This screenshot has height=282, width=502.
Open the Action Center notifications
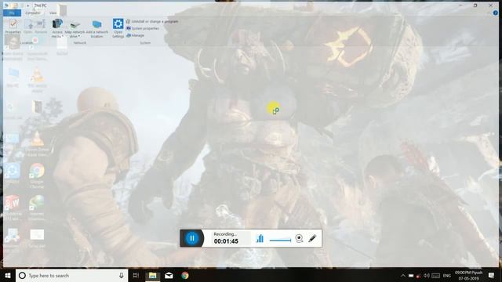[x=492, y=275]
